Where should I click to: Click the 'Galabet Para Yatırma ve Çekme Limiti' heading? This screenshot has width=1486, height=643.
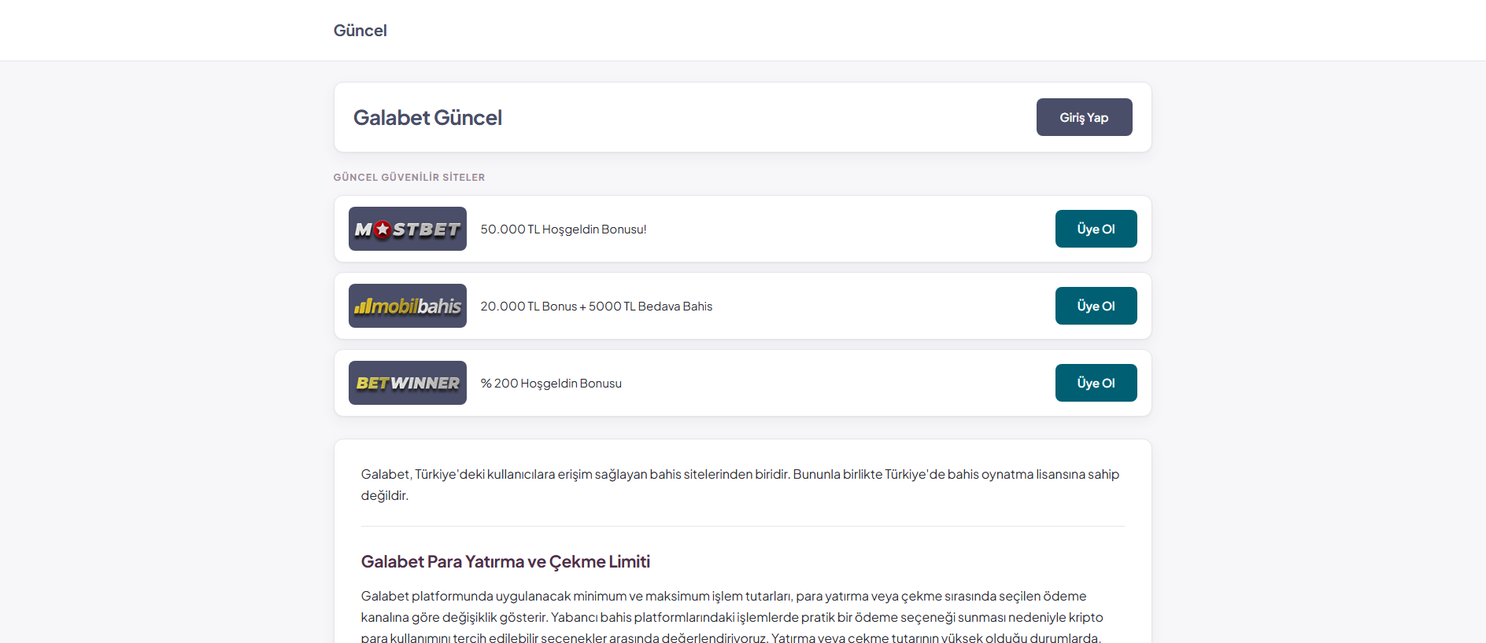tap(505, 561)
